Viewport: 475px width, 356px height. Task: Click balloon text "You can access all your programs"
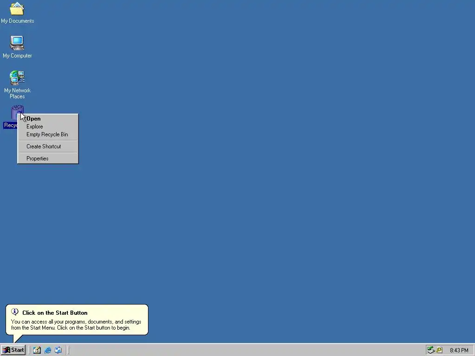pyautogui.click(x=48, y=322)
